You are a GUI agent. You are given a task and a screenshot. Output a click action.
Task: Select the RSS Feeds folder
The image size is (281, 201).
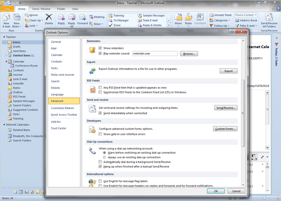[x=19, y=97]
